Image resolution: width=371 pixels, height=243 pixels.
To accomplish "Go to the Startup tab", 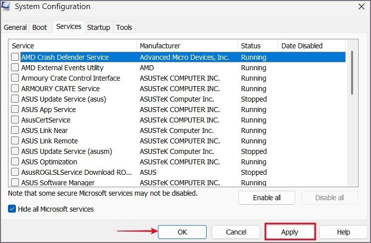I will [x=99, y=27].
